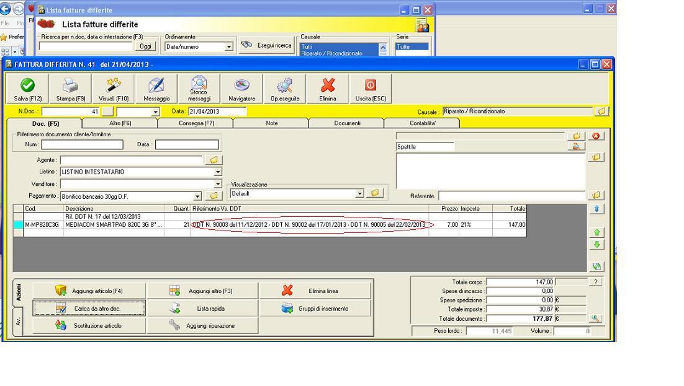The height and width of the screenshot is (386, 684).
Task: Expand Ordinamento Data/numero dropdown
Action: [x=228, y=46]
